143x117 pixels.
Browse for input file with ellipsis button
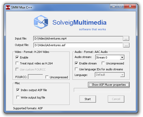pyautogui.click(x=126, y=38)
